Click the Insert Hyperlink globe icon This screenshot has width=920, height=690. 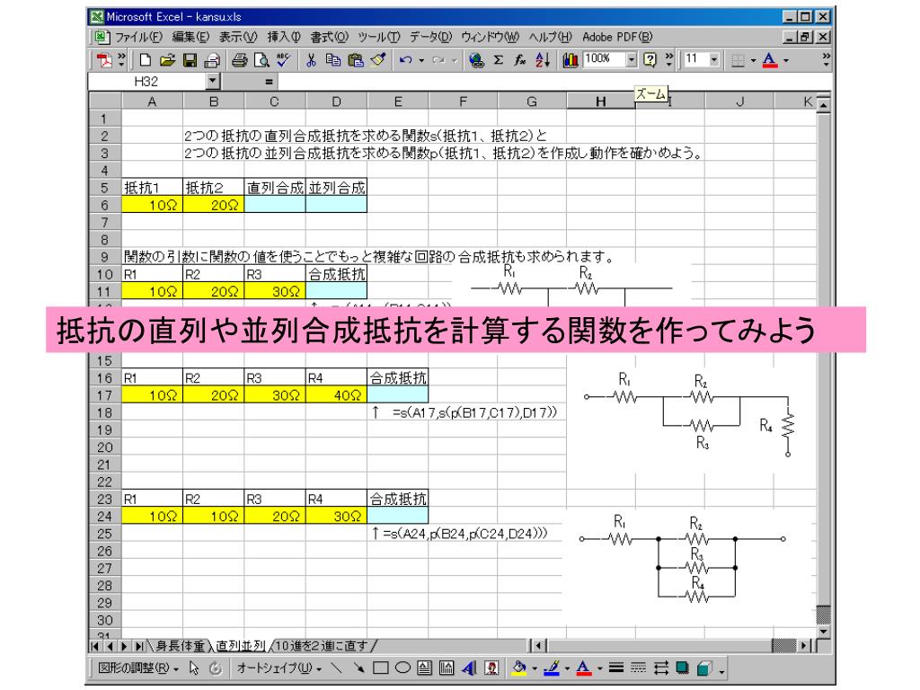[476, 60]
